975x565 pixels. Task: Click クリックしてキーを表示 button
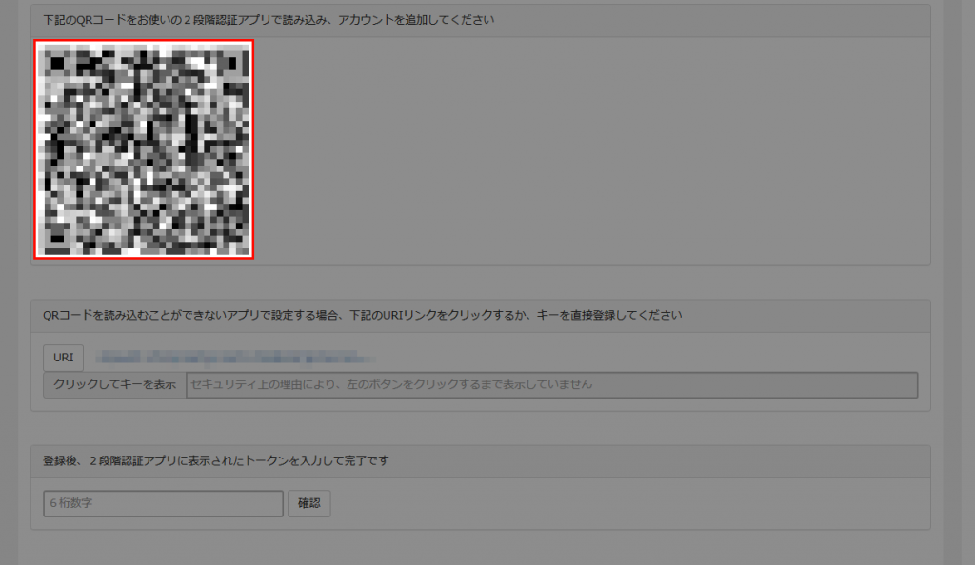114,385
